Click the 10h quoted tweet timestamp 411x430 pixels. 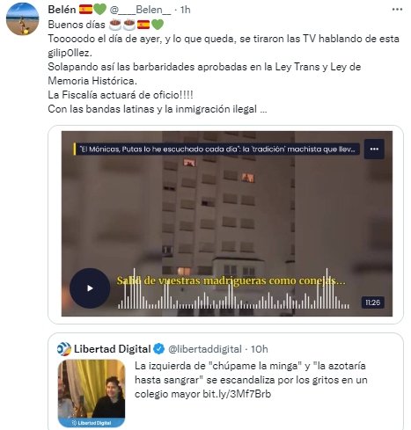coord(260,349)
